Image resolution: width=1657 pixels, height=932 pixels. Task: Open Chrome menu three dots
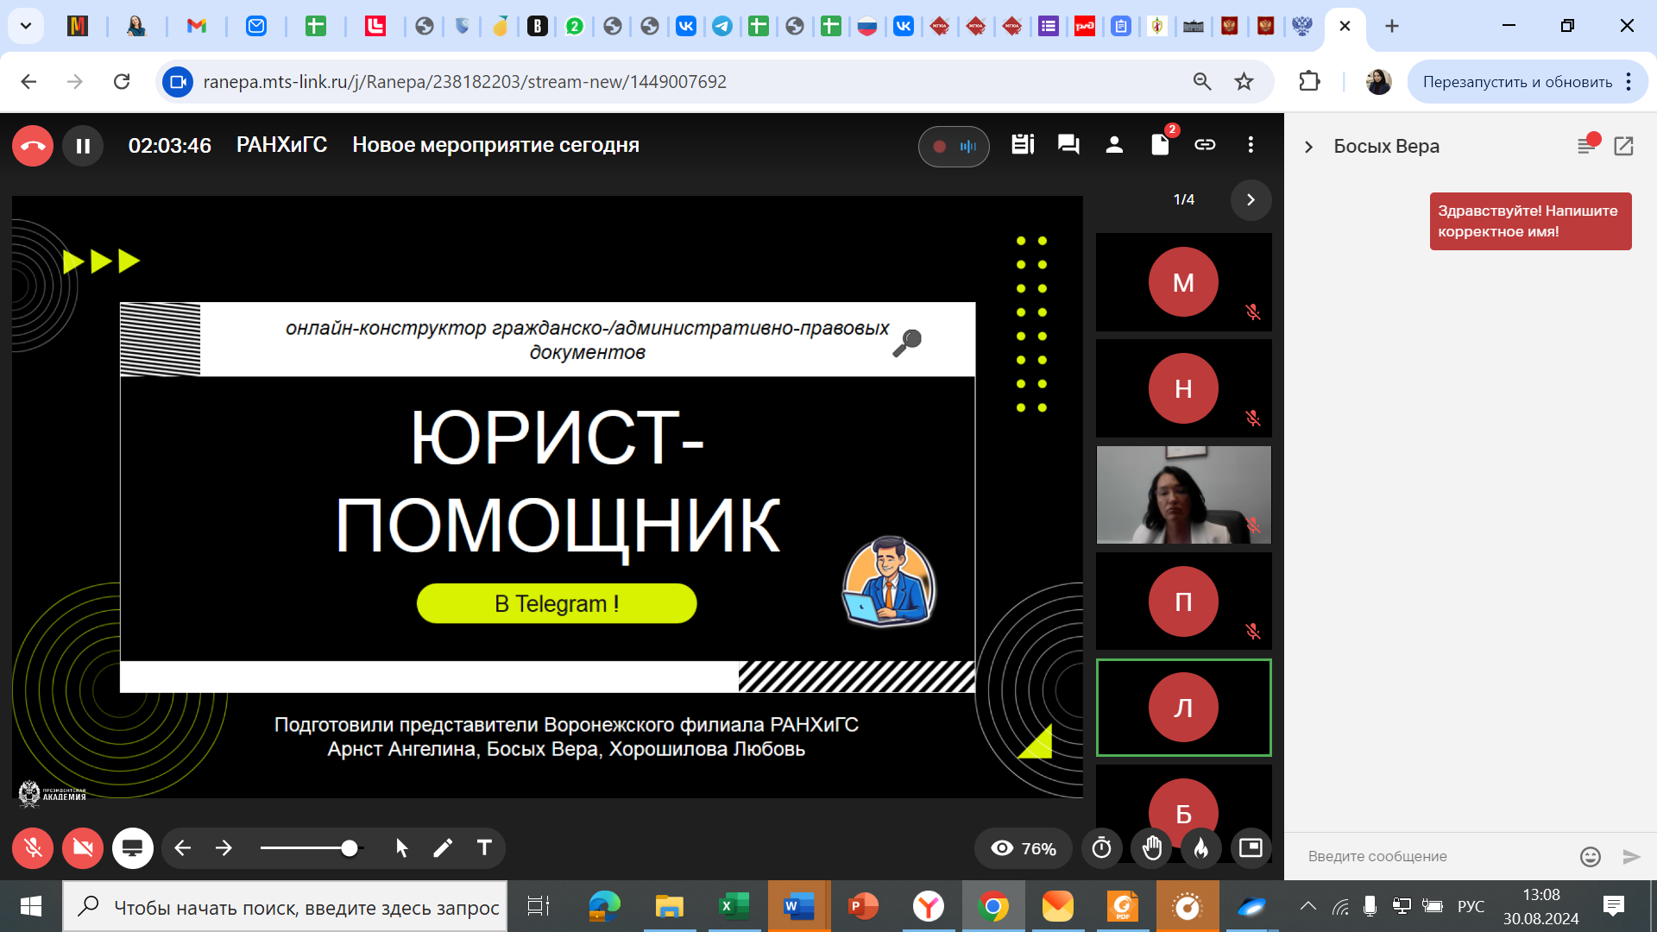coord(1629,82)
